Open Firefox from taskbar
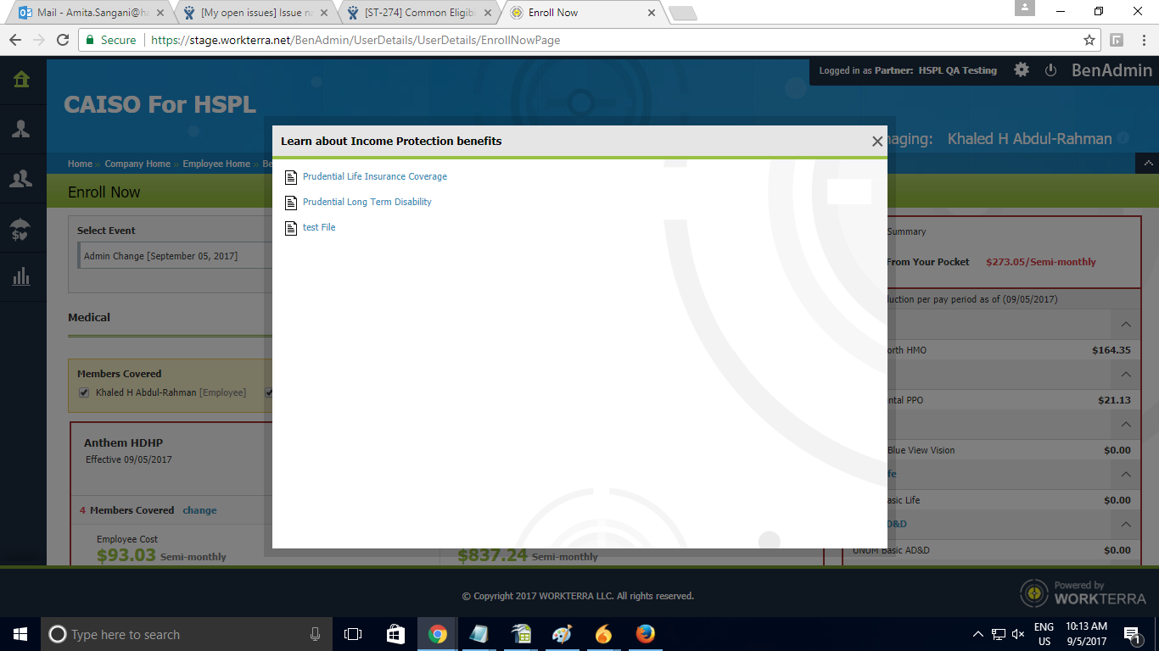1159x651 pixels. click(645, 634)
